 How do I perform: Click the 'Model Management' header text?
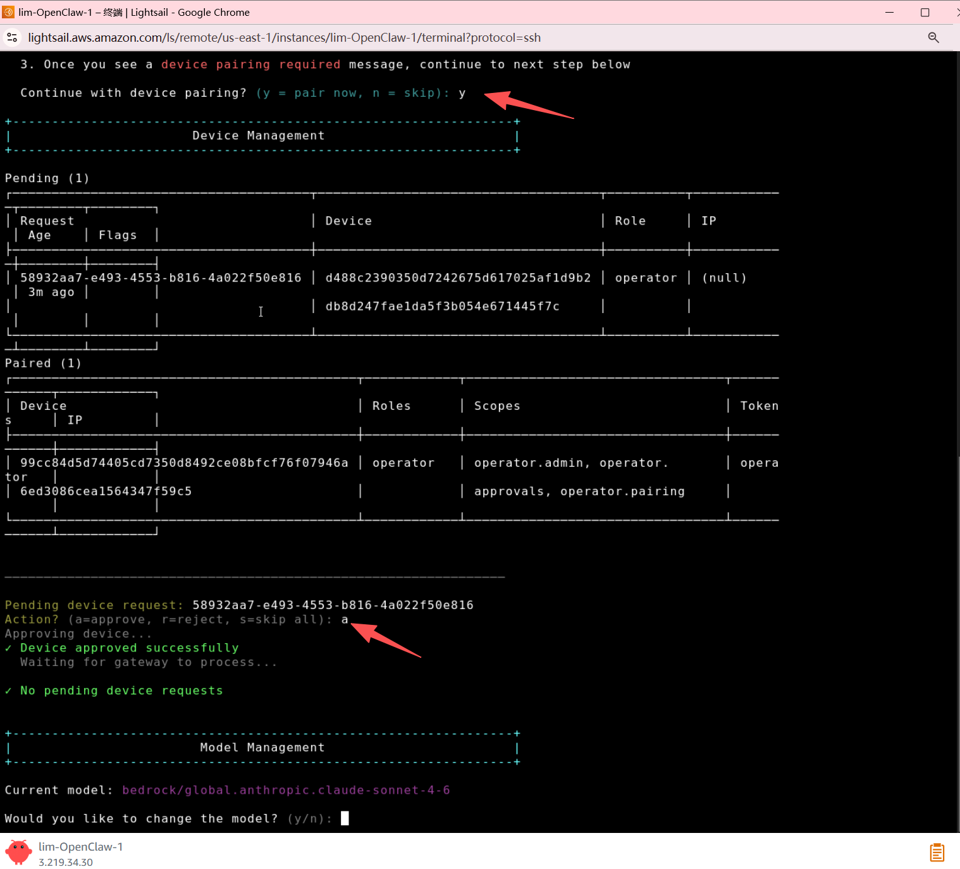pyautogui.click(x=262, y=748)
